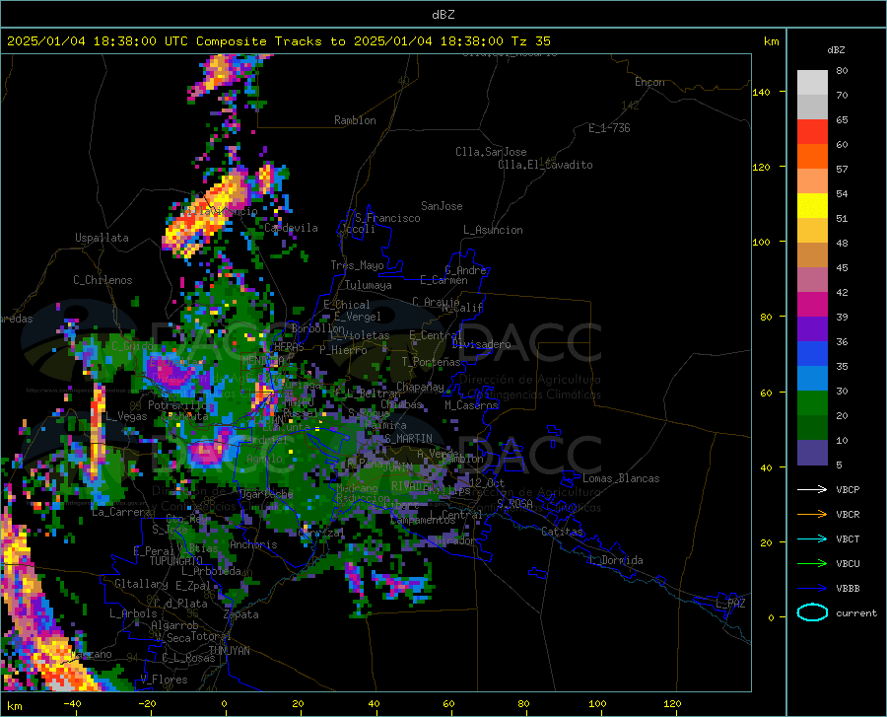
Task: Select the red 60–65 dBZ swatch
Action: click(812, 132)
